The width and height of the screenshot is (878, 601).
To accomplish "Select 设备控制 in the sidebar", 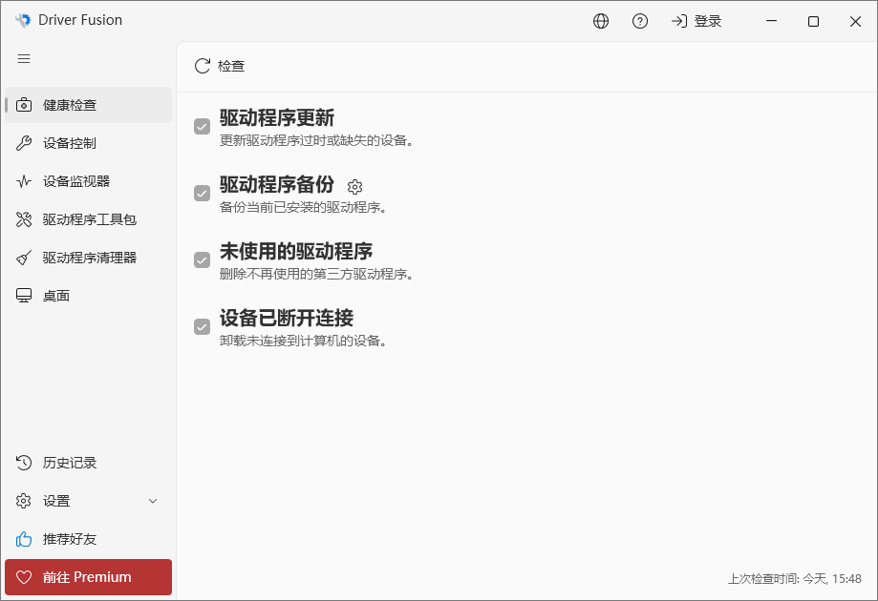I will 89,143.
